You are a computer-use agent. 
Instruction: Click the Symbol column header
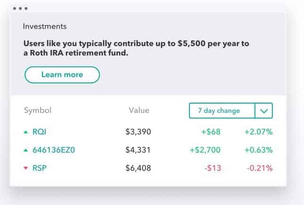[38, 110]
